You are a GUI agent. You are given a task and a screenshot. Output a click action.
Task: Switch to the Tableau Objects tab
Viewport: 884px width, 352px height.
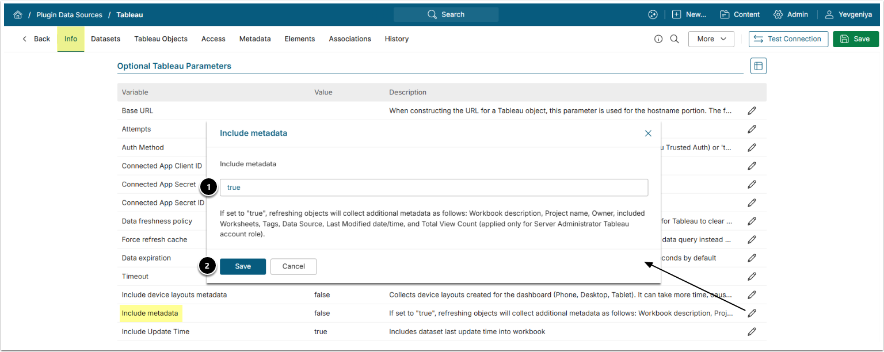161,39
